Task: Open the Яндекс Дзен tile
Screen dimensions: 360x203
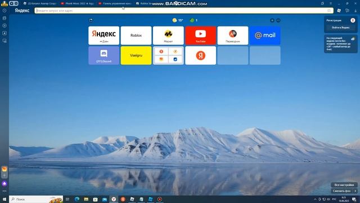Action: click(x=103, y=36)
